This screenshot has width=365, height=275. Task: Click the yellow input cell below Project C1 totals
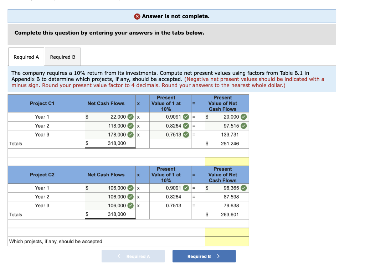pos(227,161)
